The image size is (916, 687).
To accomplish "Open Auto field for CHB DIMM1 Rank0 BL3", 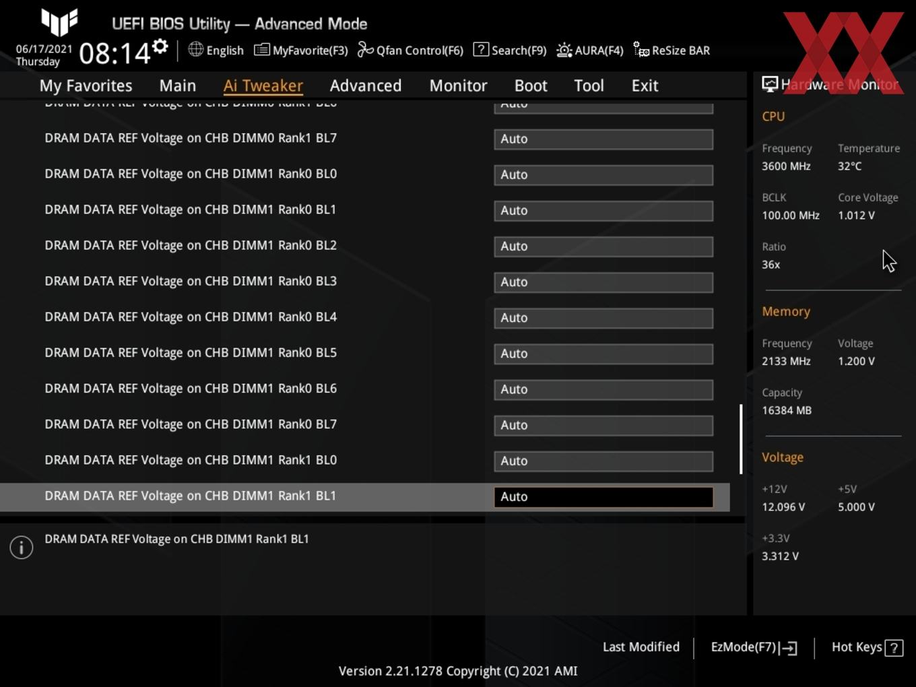I will point(603,282).
